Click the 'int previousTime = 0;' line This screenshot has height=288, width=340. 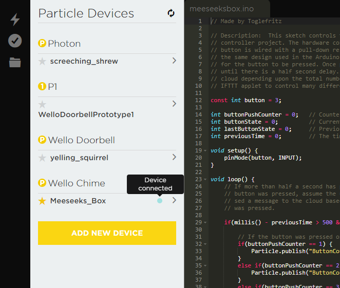[x=246, y=136]
